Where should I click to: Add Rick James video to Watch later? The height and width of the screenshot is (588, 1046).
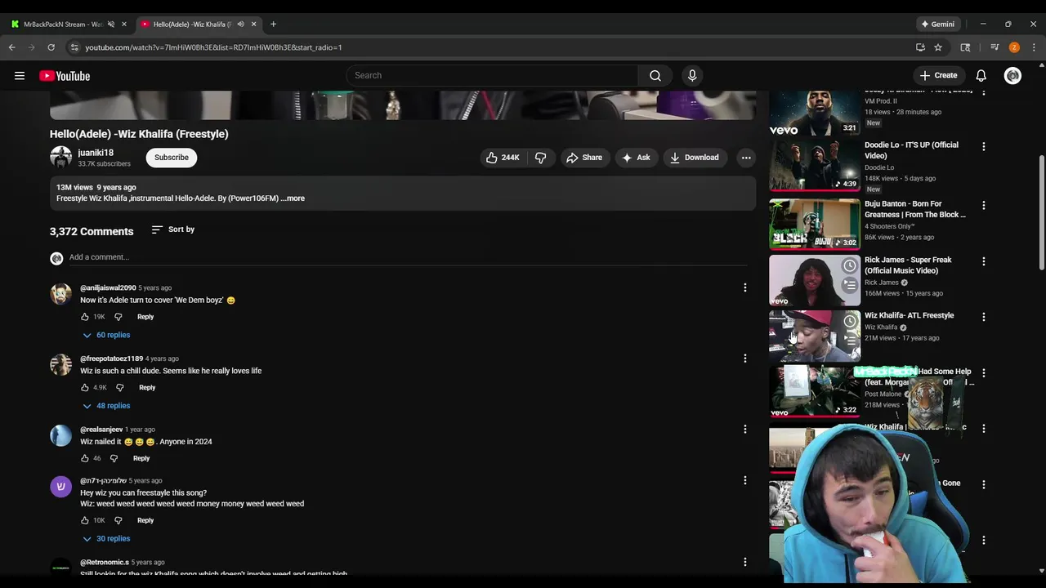[x=850, y=265]
